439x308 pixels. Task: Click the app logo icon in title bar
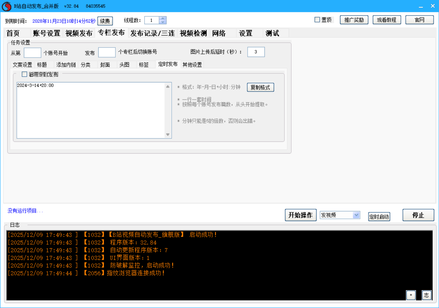coord(6,6)
